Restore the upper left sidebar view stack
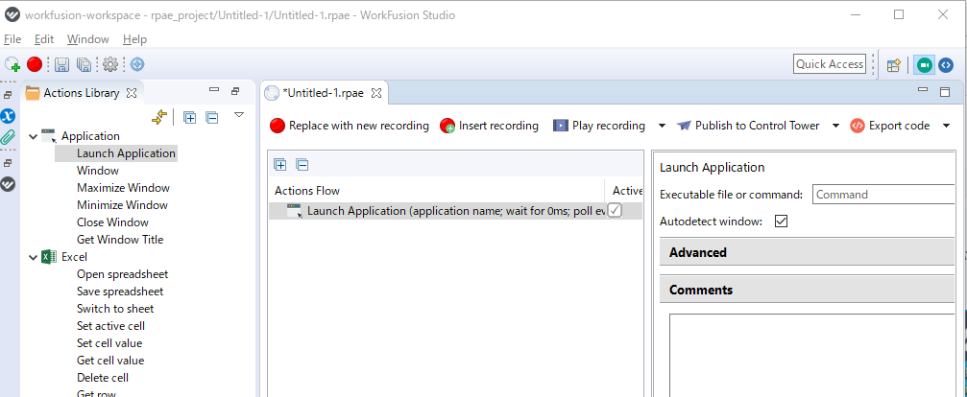 tap(8, 95)
